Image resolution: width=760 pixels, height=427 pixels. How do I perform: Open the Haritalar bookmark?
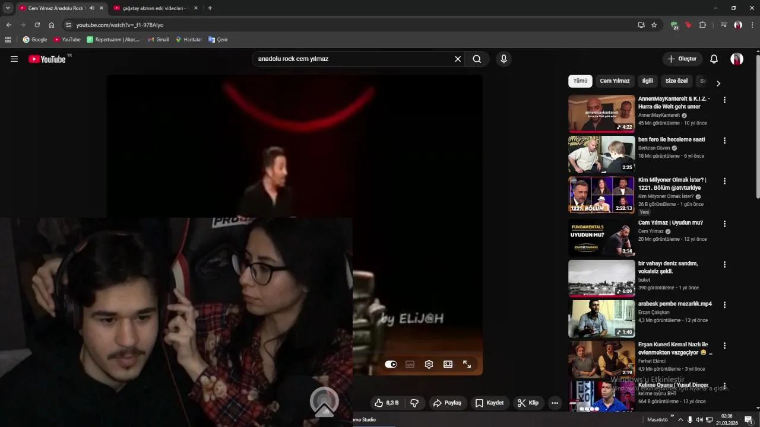click(189, 40)
